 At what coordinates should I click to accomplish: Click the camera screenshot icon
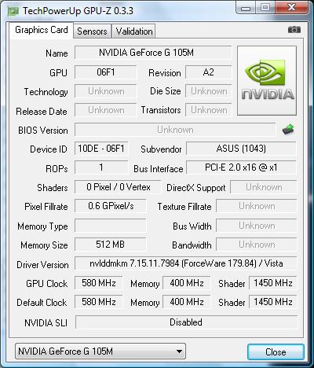[x=294, y=30]
